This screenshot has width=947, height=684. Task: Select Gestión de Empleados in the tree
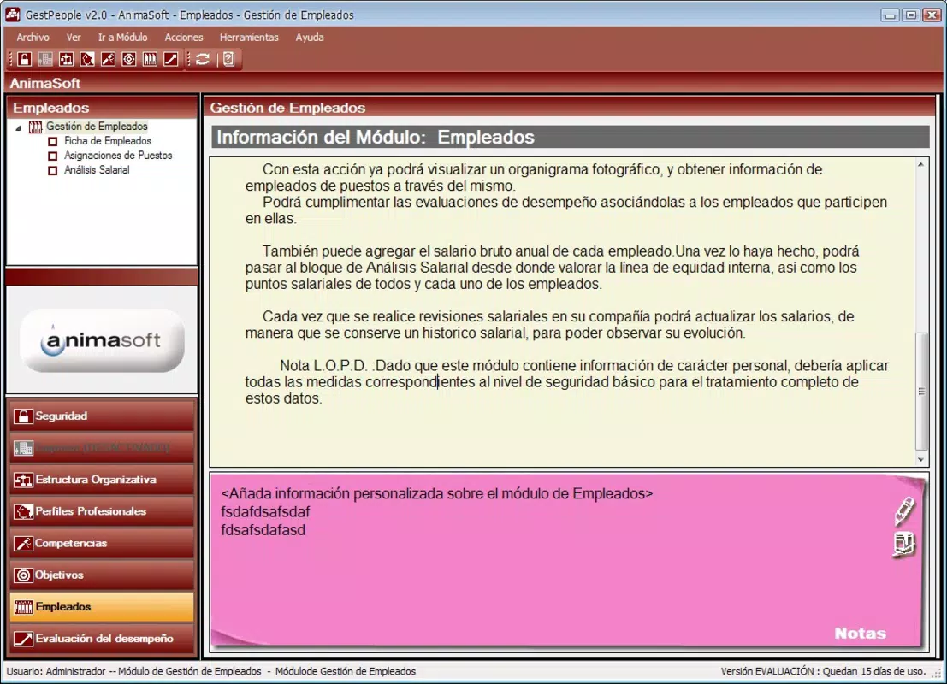point(97,127)
